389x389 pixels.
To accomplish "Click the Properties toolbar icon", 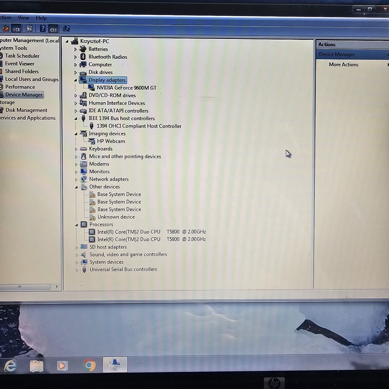I will point(29,28).
